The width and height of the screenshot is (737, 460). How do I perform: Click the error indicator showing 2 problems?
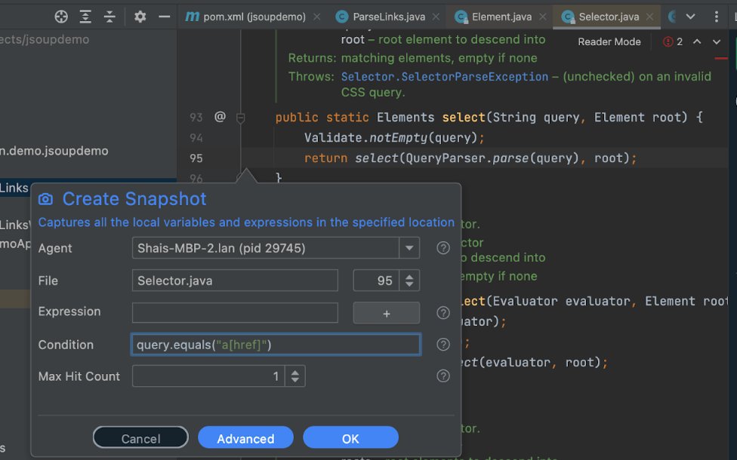(673, 41)
